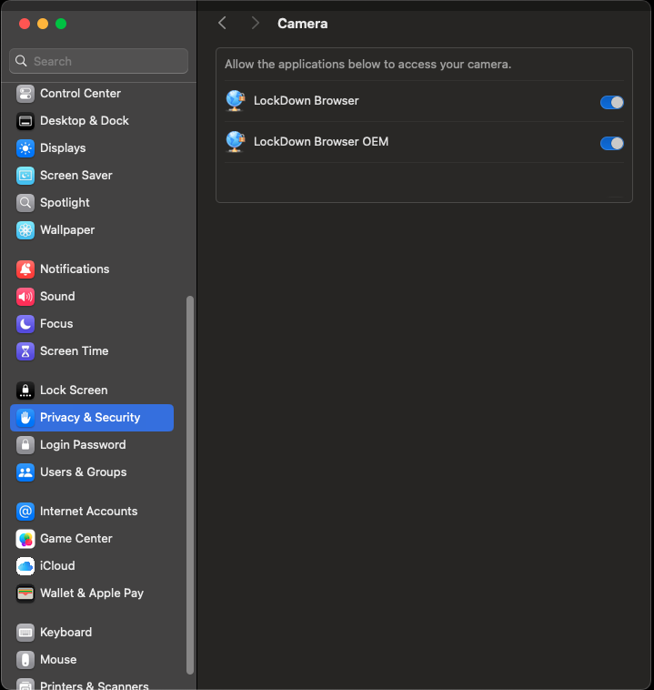Select Wallet & Apple Pay label text
The width and height of the screenshot is (654, 690).
(92, 593)
